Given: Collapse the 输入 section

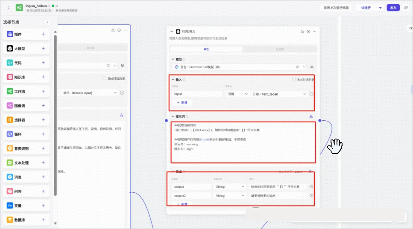Looking at the screenshot, I should coord(173,79).
